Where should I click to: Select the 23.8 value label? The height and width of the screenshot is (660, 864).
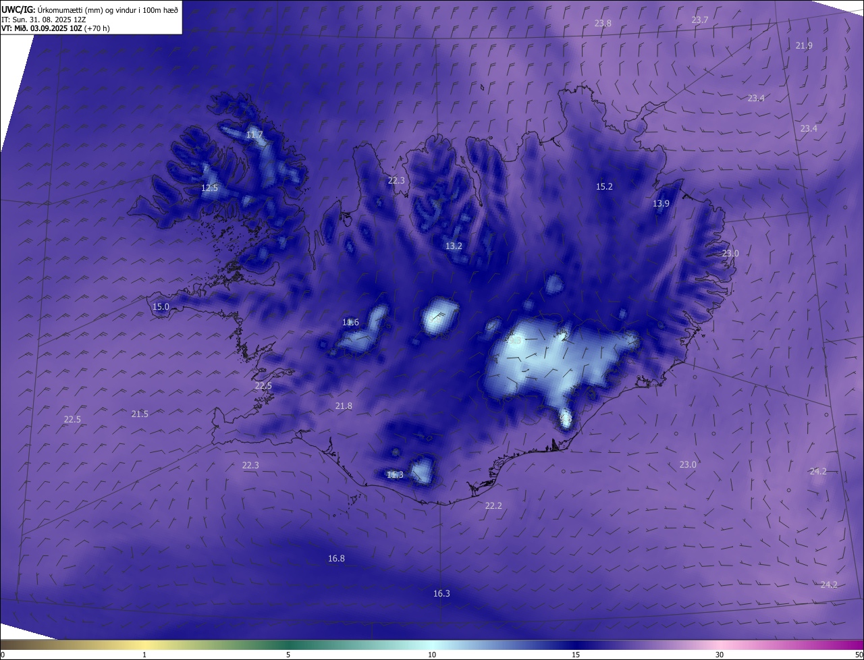tap(603, 24)
